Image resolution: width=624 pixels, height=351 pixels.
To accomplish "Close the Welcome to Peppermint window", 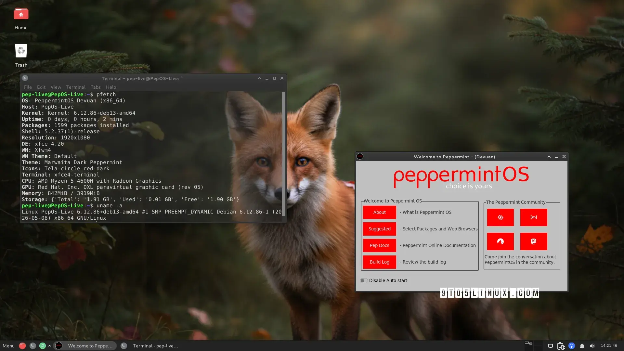I will point(564,157).
